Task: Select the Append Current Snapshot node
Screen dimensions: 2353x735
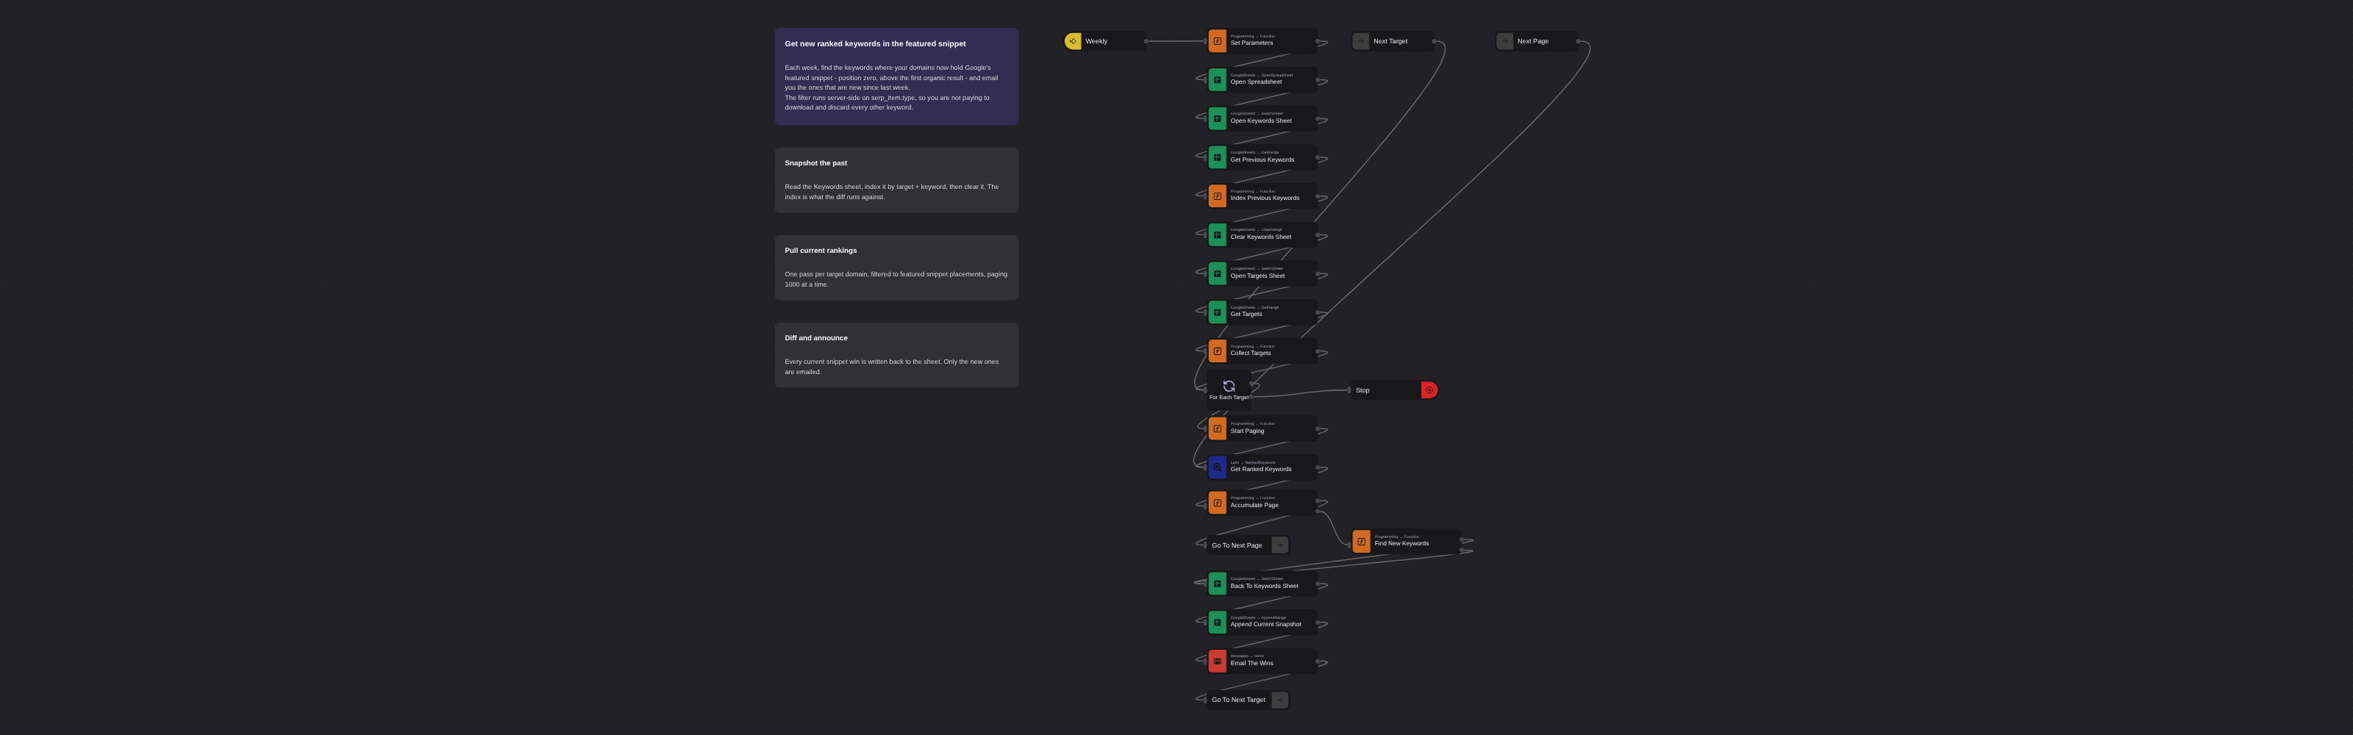Action: tap(1263, 622)
